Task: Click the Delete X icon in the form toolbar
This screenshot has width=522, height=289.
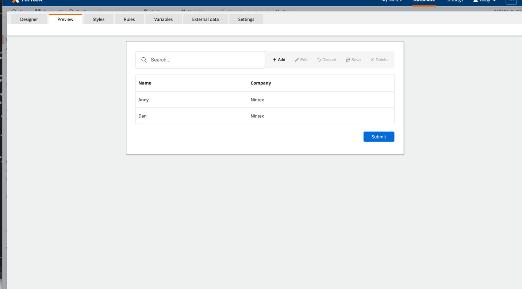Action: click(x=378, y=59)
